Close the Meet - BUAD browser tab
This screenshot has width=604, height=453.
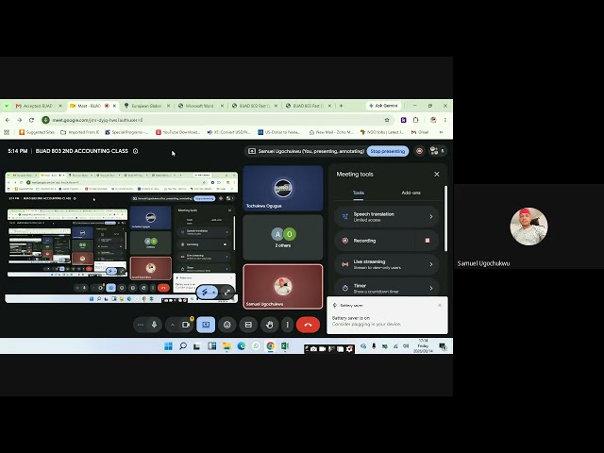click(x=114, y=106)
